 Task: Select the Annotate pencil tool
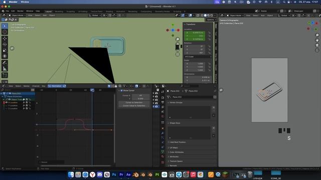(x=5, y=62)
